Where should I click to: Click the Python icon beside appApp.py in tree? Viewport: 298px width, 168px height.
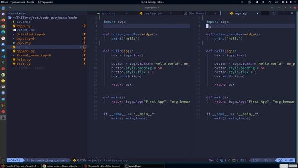pyautogui.click(x=14, y=51)
